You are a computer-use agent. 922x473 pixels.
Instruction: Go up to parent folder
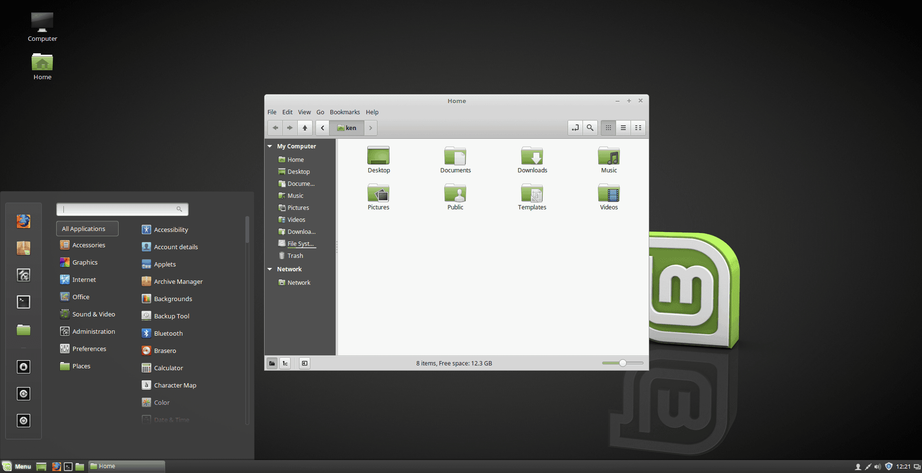click(x=305, y=128)
